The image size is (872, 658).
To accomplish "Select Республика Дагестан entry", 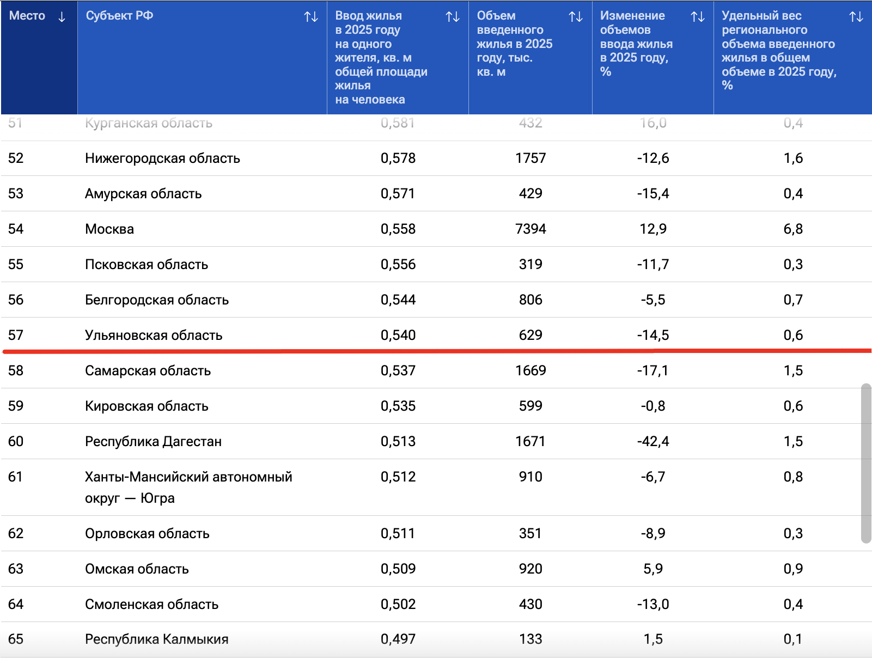I will tap(153, 442).
